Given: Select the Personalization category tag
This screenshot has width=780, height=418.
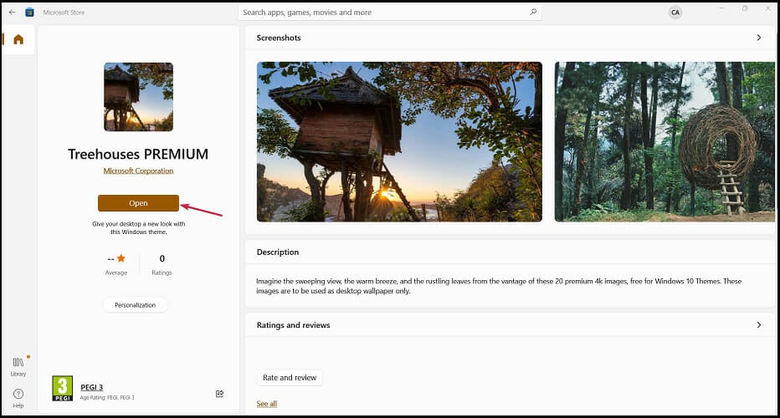Looking at the screenshot, I should coord(136,305).
